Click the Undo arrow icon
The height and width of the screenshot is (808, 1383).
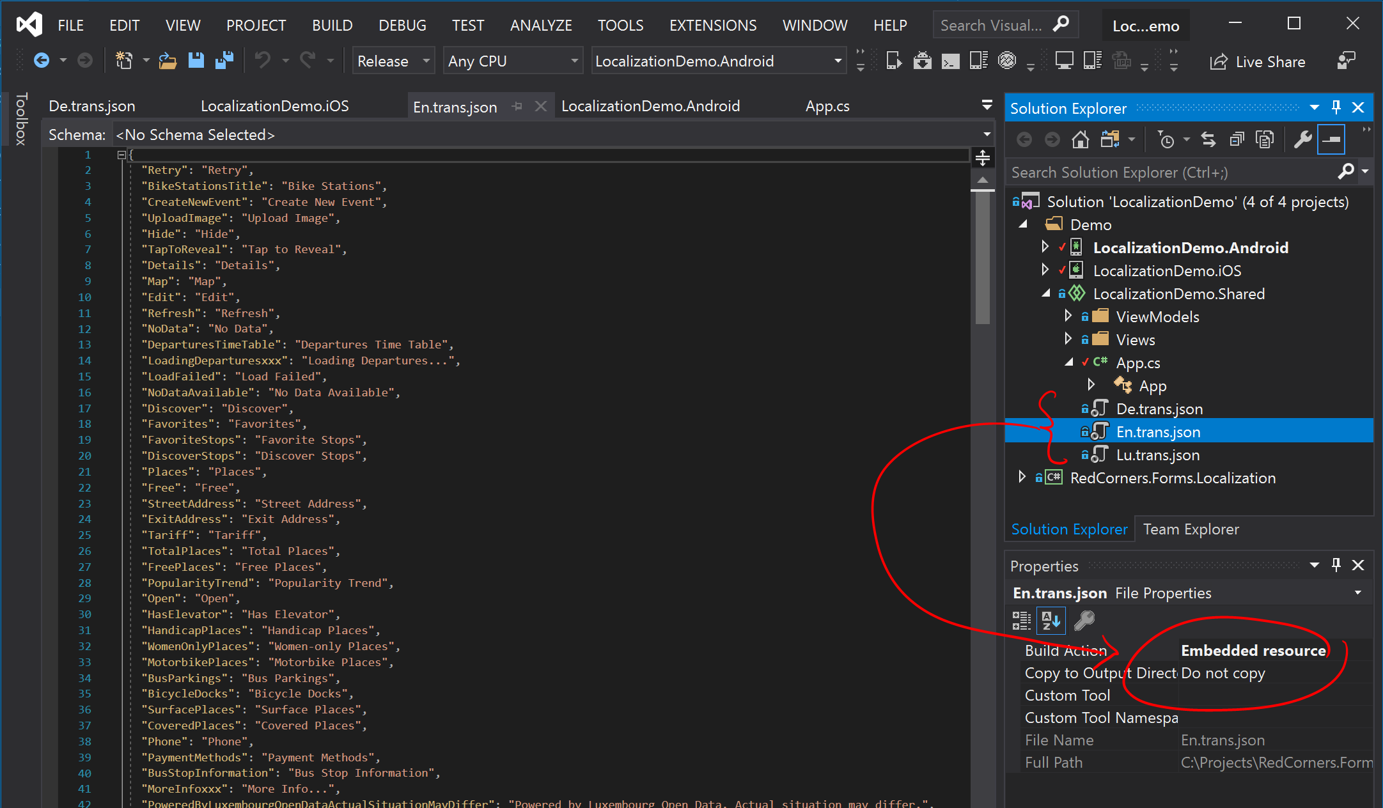pos(262,61)
